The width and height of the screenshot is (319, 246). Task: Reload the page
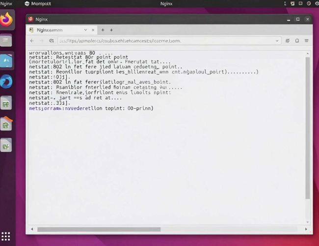(x=52, y=41)
